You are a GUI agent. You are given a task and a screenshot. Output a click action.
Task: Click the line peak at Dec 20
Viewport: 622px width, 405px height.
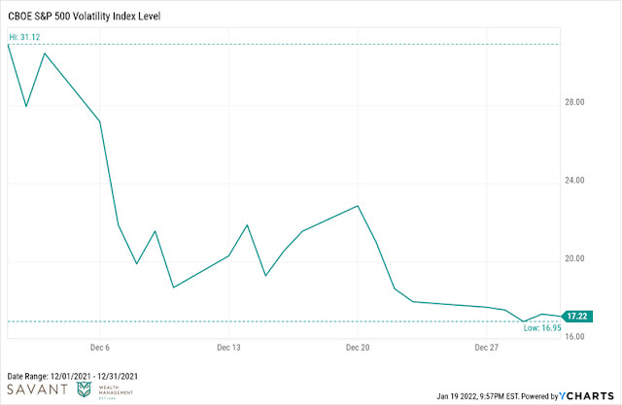(x=358, y=206)
